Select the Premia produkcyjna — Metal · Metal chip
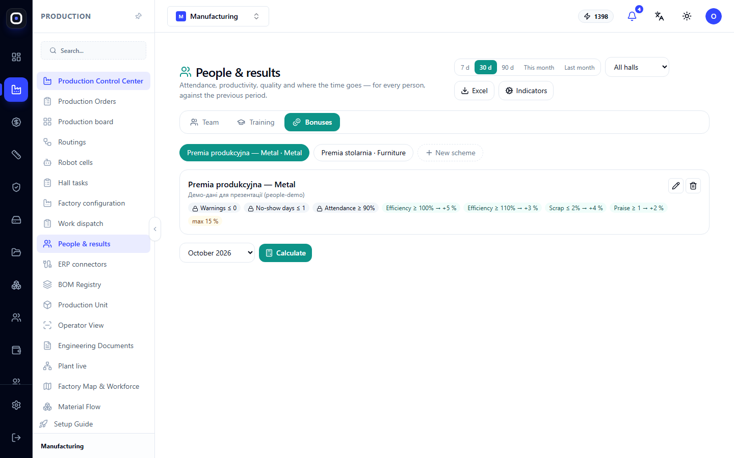This screenshot has width=734, height=458. pyautogui.click(x=245, y=153)
